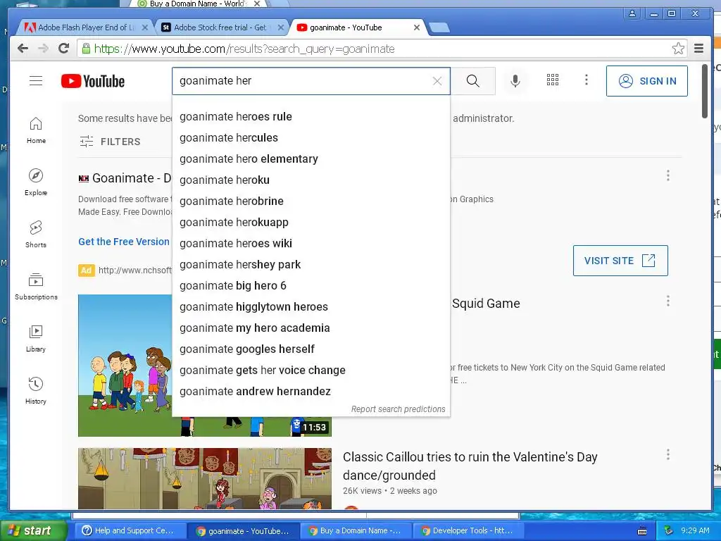Click the Chrome profile user icon in the title bar
The height and width of the screenshot is (541, 721).
(632, 13)
